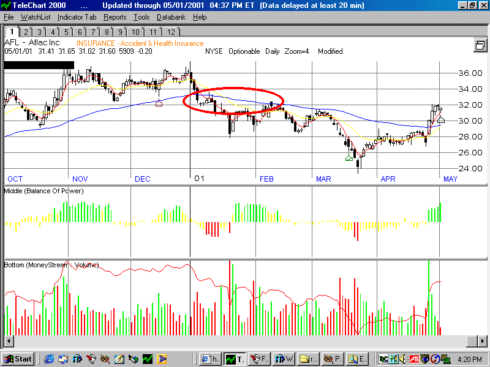
Task: Click the NOV month label
Action: click(80, 179)
